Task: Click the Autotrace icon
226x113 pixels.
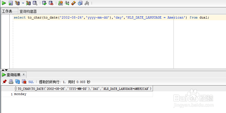Action: (29, 3)
